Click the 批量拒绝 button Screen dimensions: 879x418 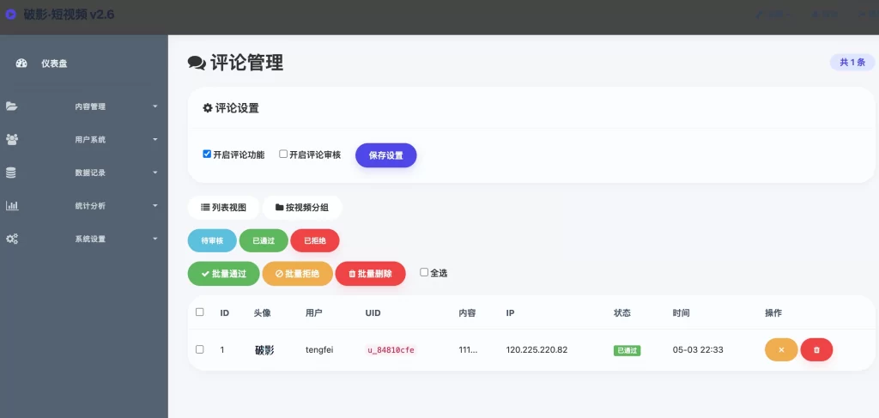[x=297, y=274]
